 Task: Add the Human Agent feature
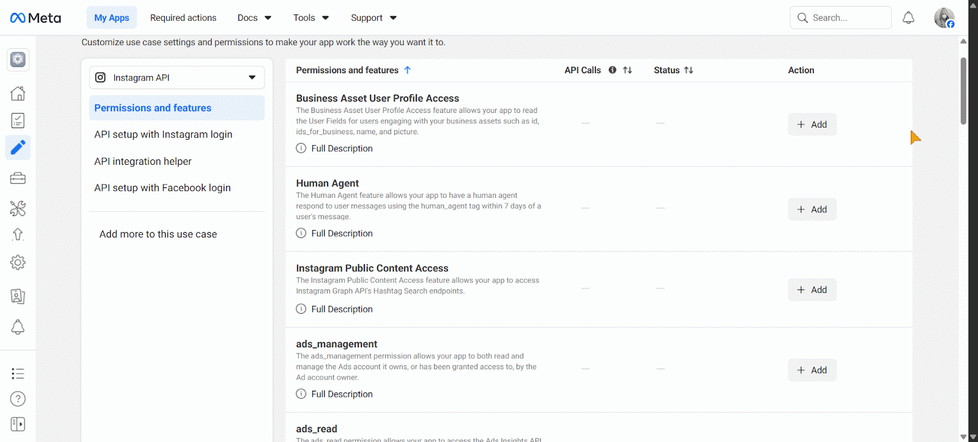point(812,209)
